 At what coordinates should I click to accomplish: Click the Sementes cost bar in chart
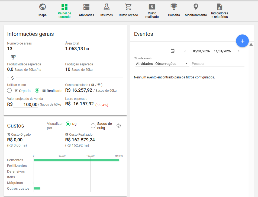coord(76,160)
